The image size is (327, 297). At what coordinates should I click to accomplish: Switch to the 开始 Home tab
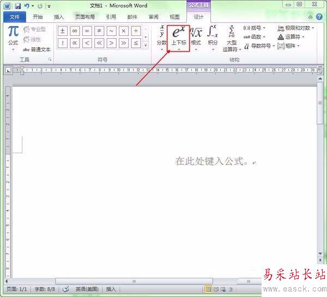tap(38, 17)
